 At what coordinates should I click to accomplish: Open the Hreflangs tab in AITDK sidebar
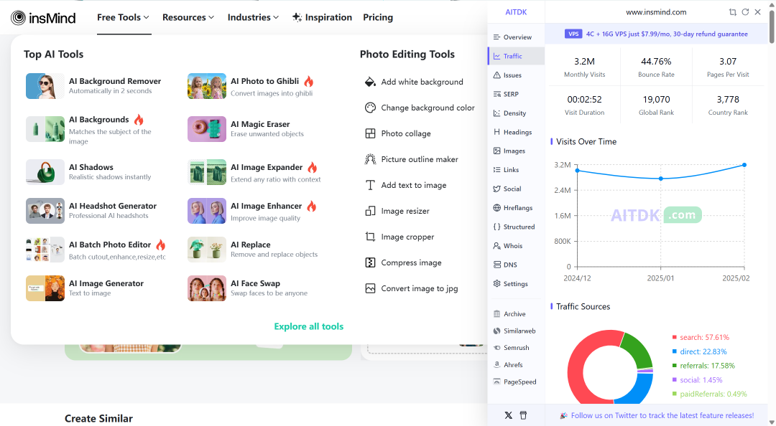pyautogui.click(x=516, y=207)
